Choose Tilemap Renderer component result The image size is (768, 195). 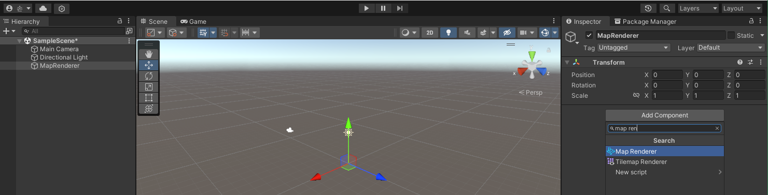tap(665, 162)
